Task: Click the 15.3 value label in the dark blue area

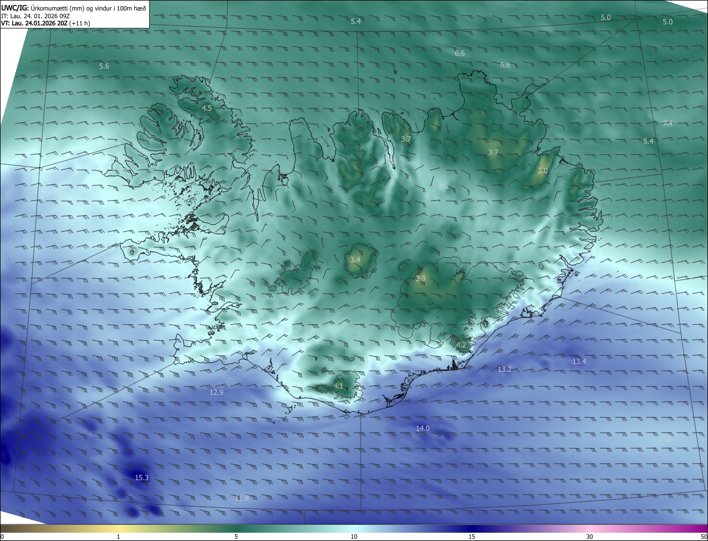Action: (142, 477)
